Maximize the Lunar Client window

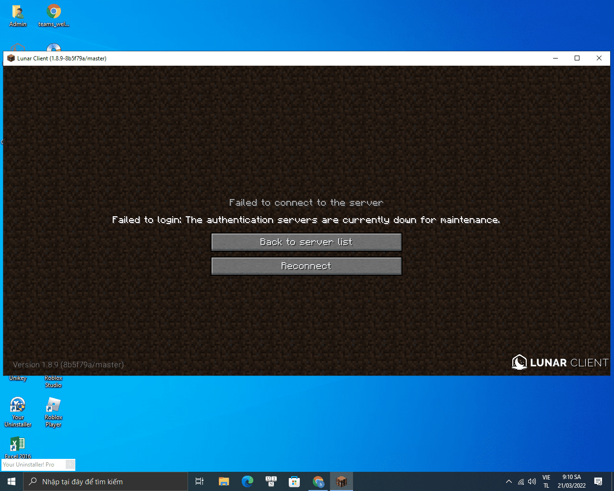click(x=577, y=58)
